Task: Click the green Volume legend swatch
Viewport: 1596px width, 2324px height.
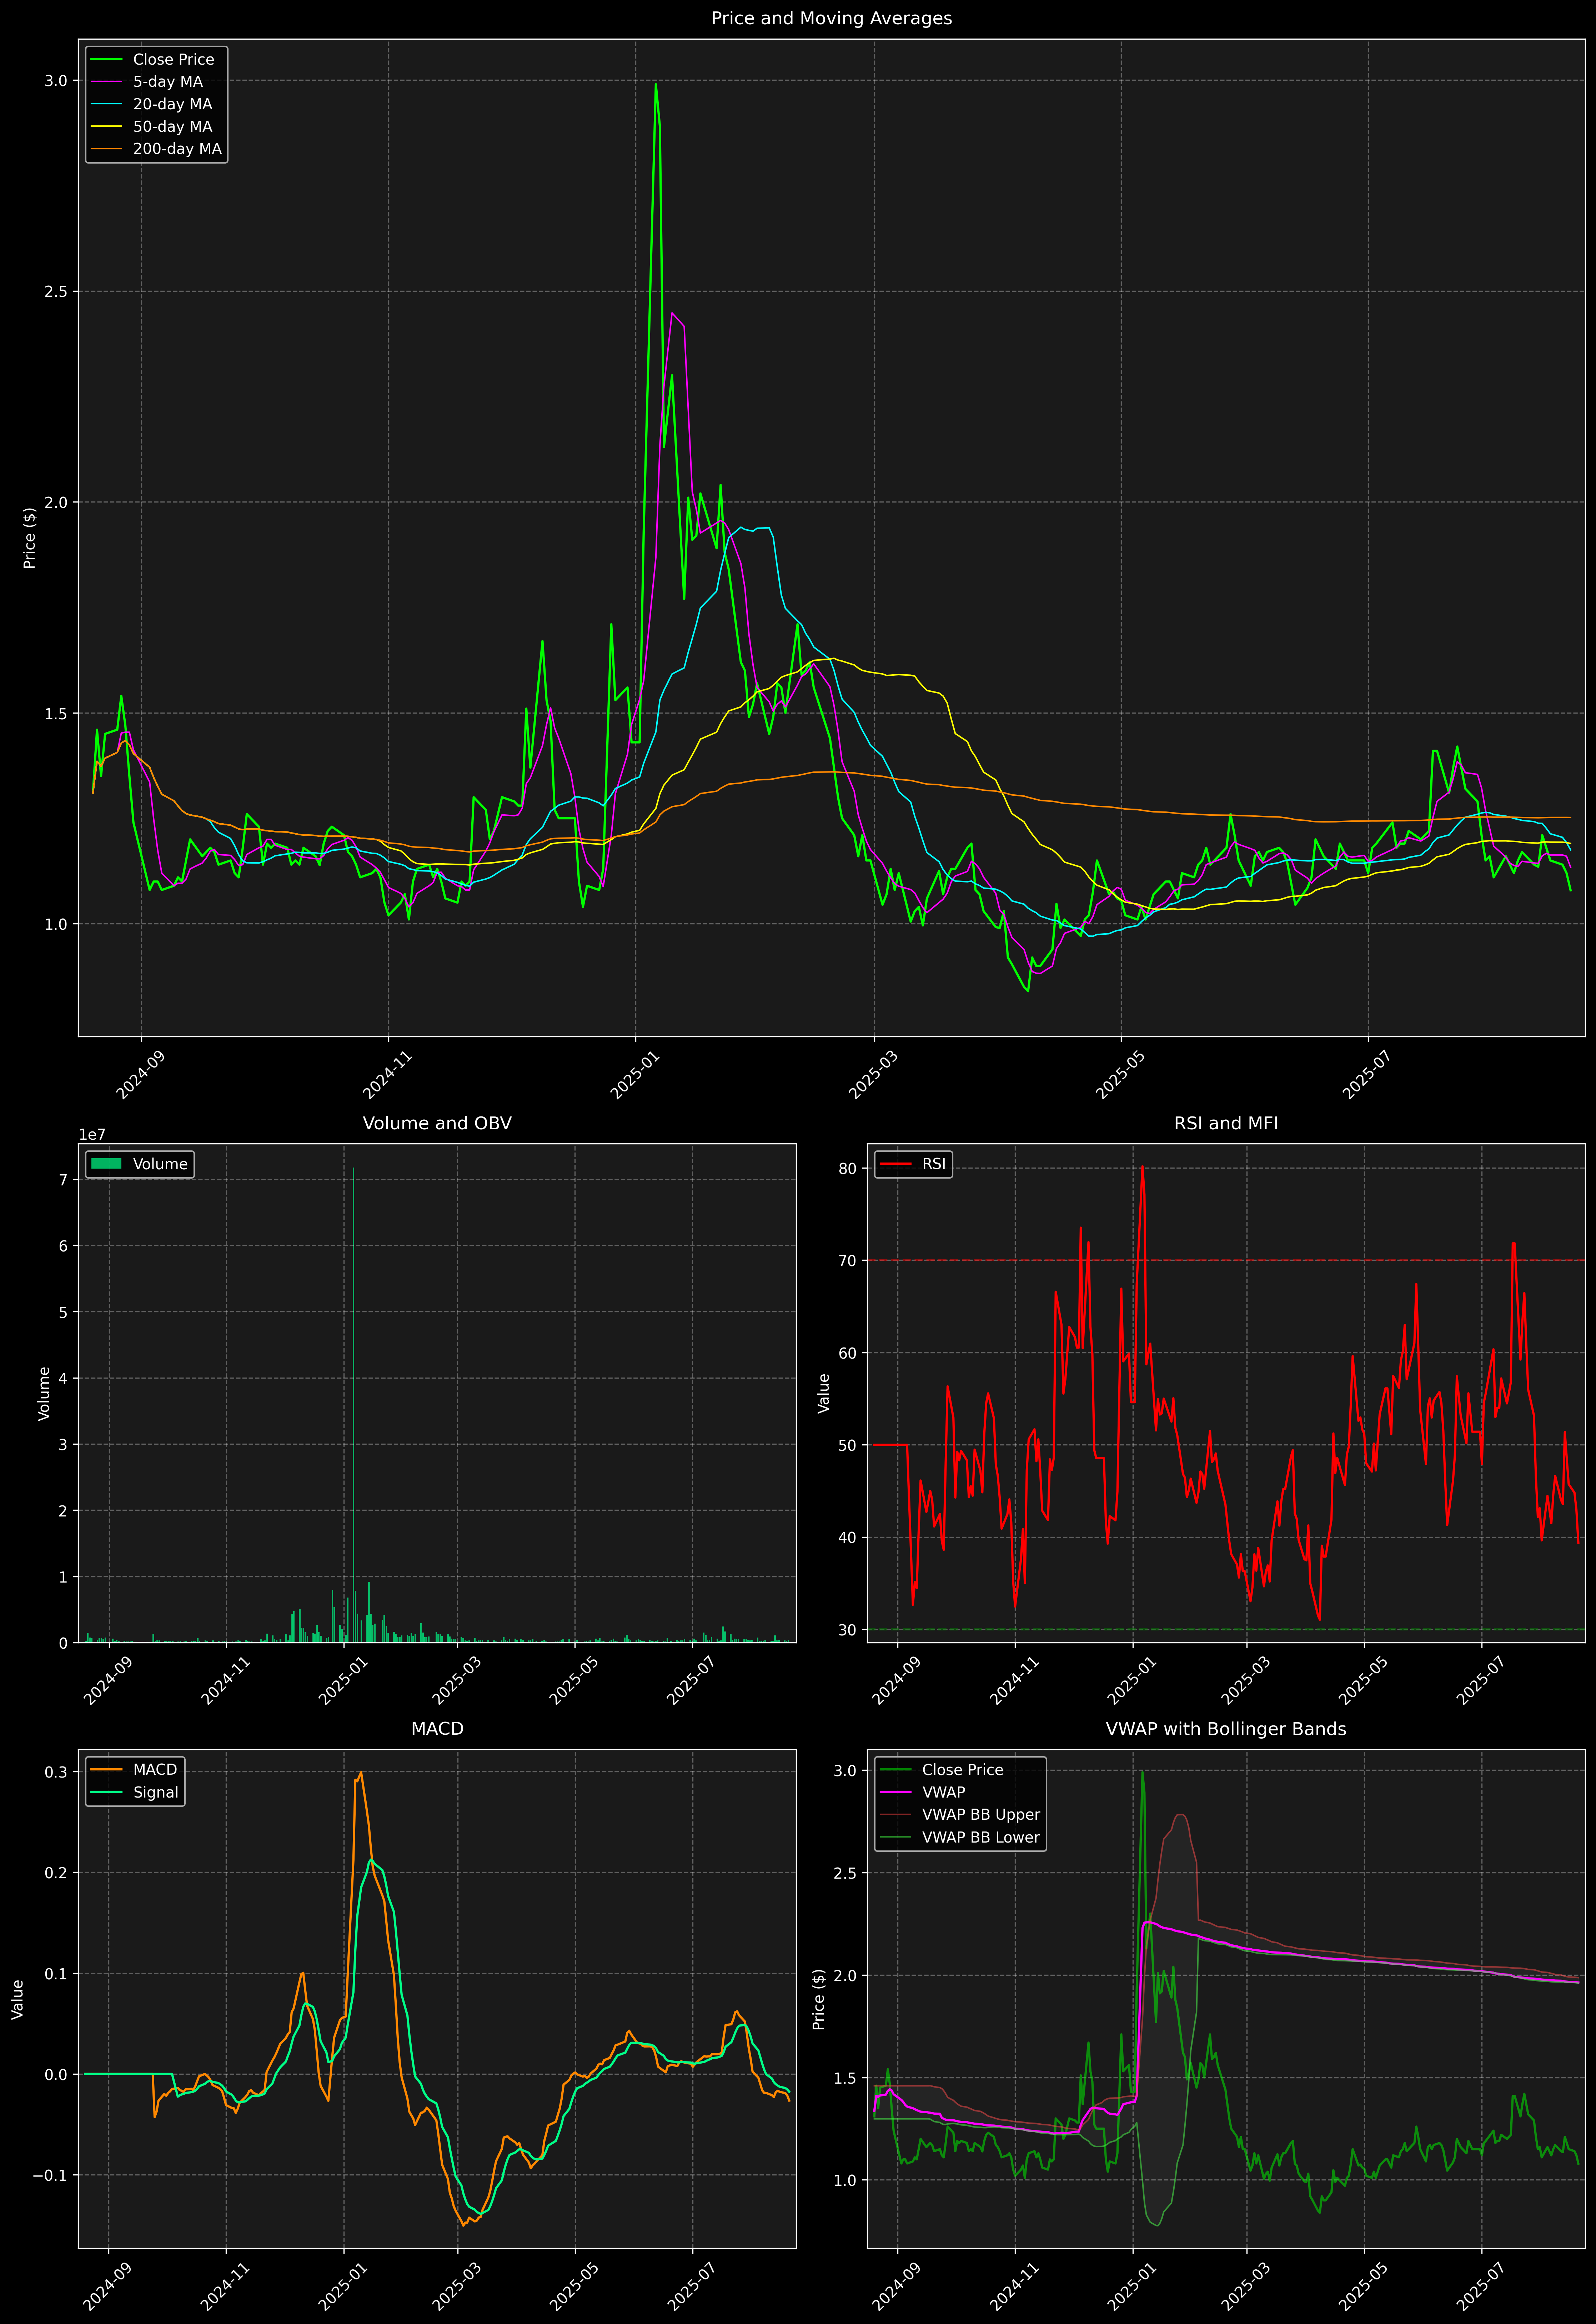Action: [x=106, y=1164]
